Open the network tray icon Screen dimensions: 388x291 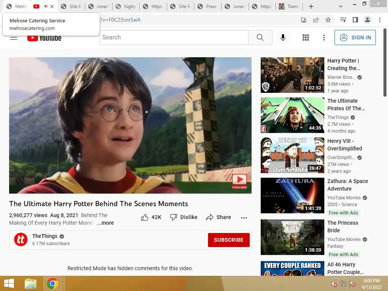tap(343, 284)
